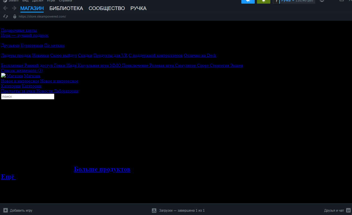Open Предметы за очки link
The height and width of the screenshot is (215, 352).
click(18, 91)
